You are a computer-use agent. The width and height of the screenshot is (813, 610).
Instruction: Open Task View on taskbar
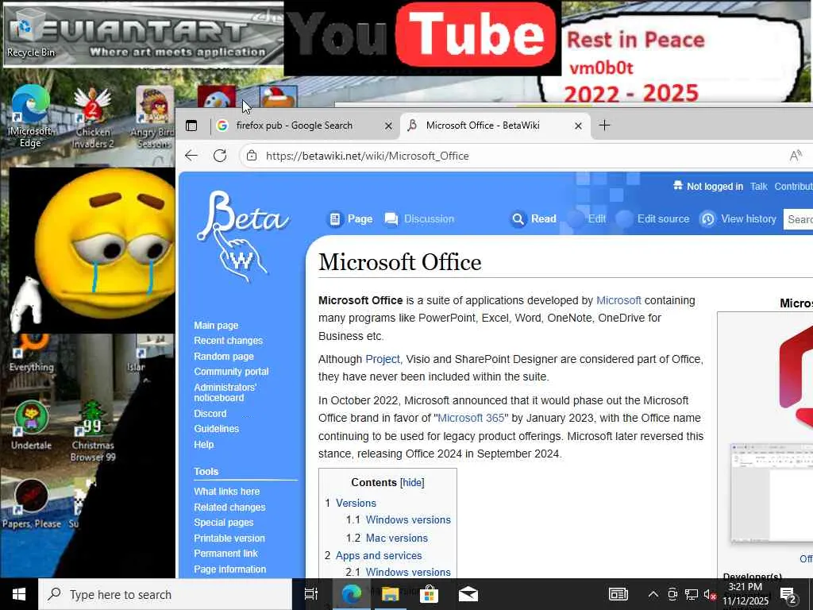pos(311,594)
